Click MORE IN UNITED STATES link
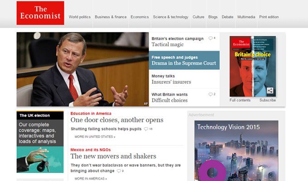 point(95,137)
